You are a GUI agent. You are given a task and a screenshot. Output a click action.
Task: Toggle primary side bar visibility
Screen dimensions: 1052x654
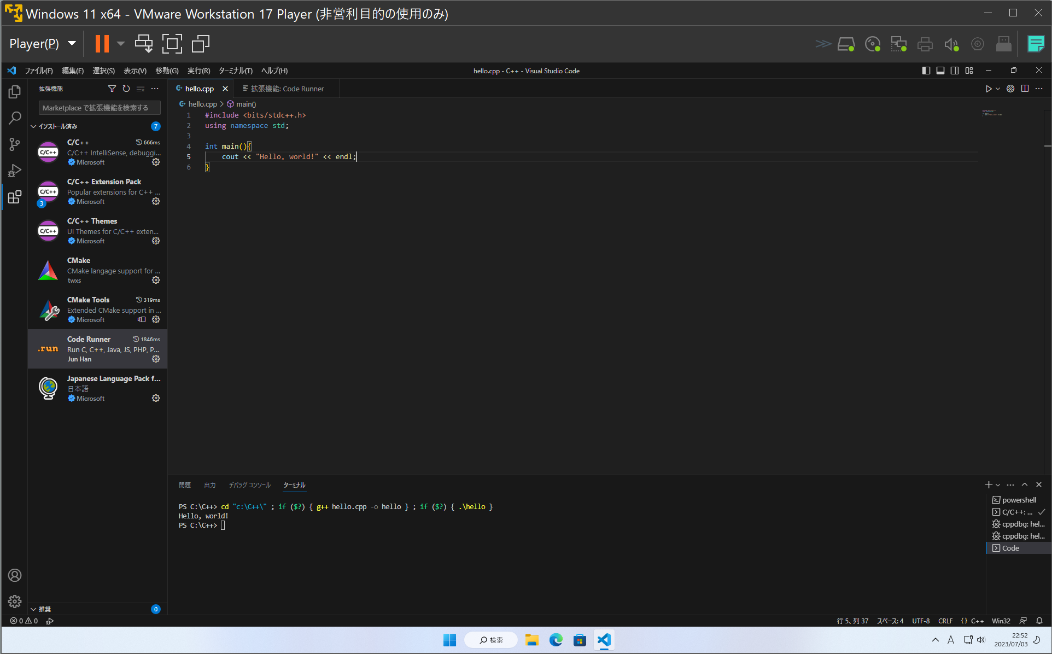(926, 71)
